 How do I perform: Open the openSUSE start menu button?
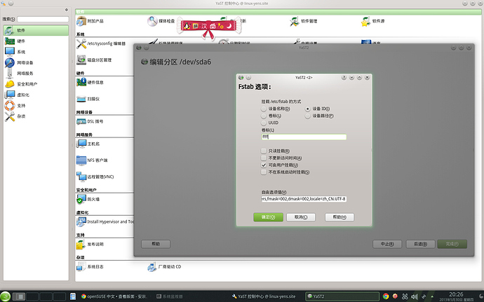[x=5, y=296]
